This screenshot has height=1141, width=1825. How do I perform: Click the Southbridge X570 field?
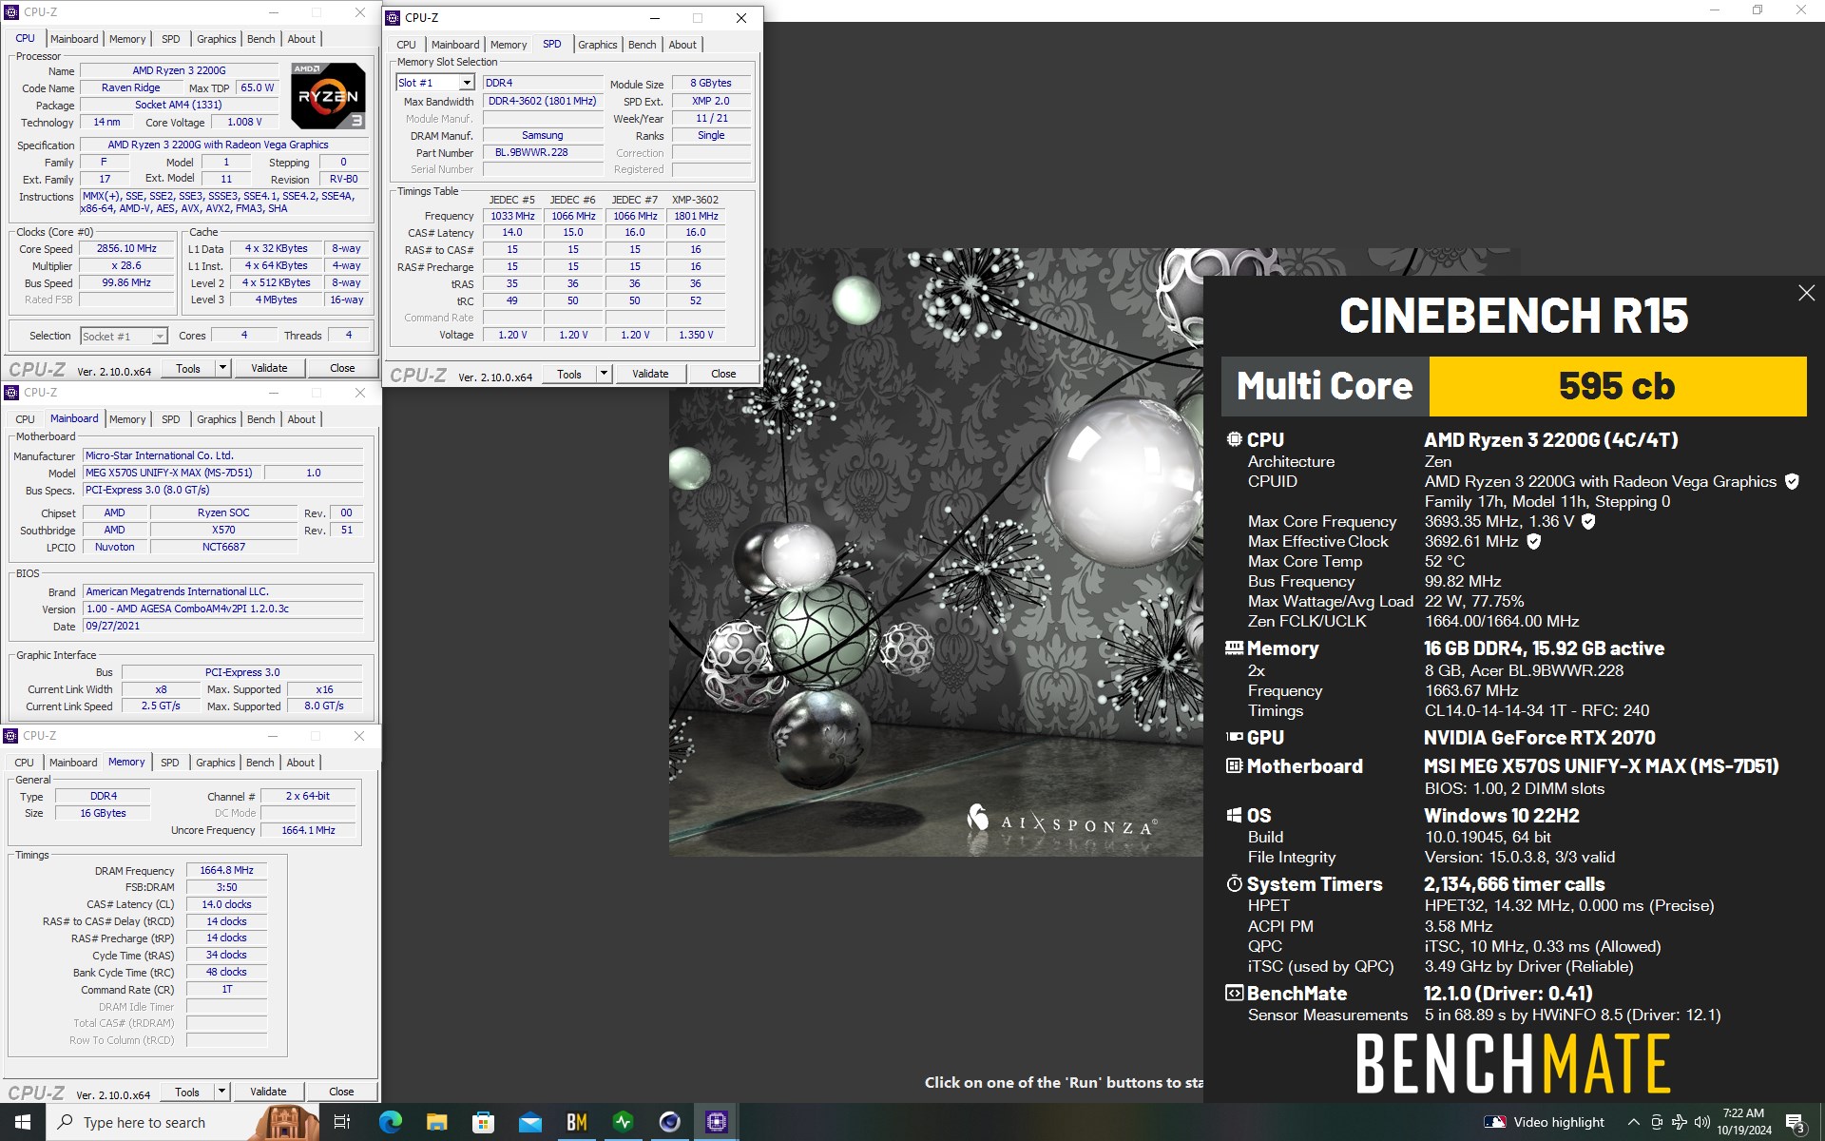[223, 530]
